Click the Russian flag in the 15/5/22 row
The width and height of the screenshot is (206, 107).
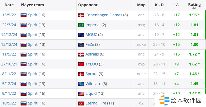tap(24, 15)
